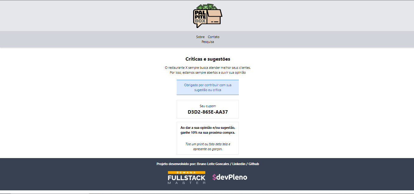Click the "Críticas e sugestões" heading
414x194 pixels.
[208, 59]
